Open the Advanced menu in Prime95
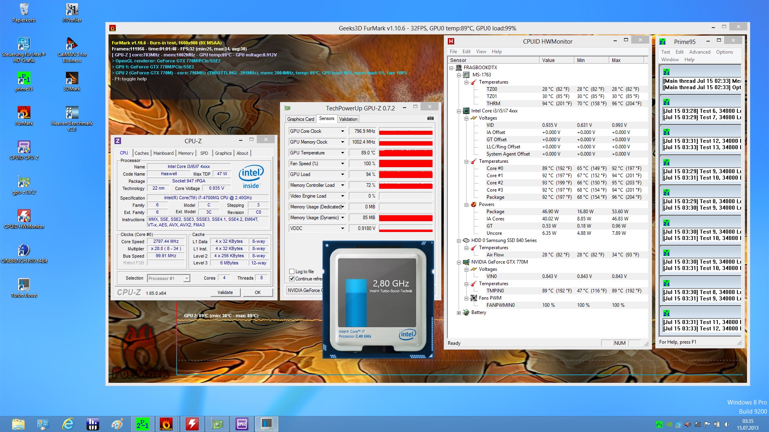The height and width of the screenshot is (432, 769). (700, 52)
